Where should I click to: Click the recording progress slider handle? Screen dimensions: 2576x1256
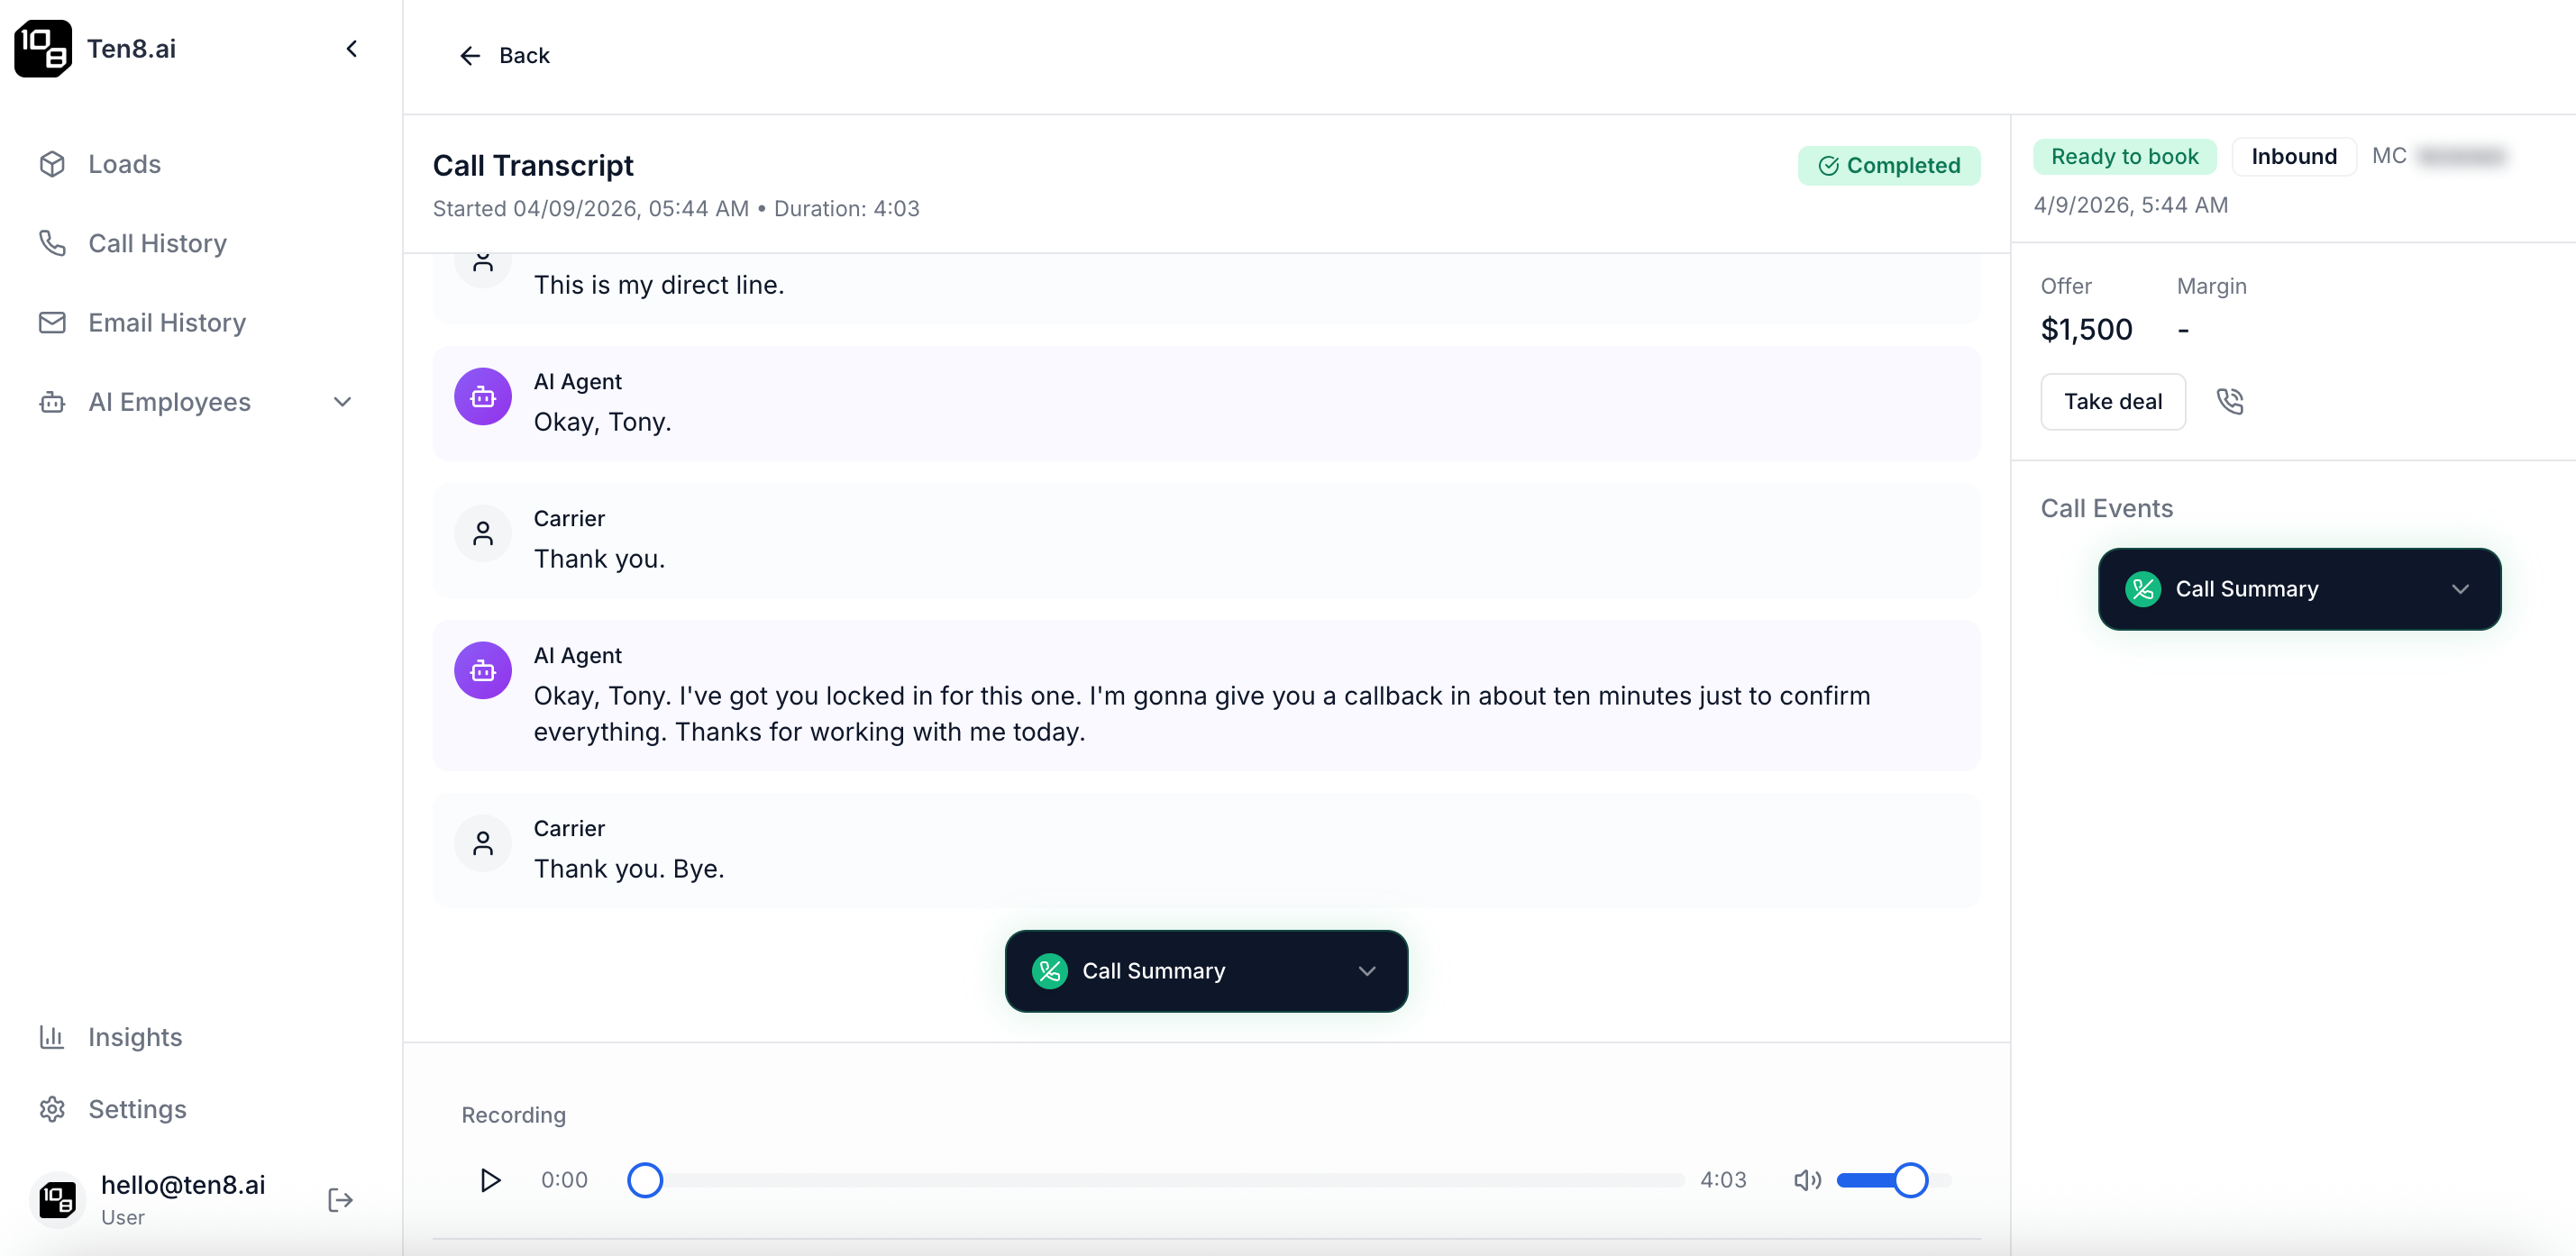pyautogui.click(x=645, y=1180)
